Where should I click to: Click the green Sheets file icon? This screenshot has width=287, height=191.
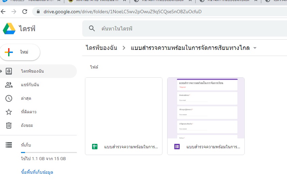coord(95,147)
